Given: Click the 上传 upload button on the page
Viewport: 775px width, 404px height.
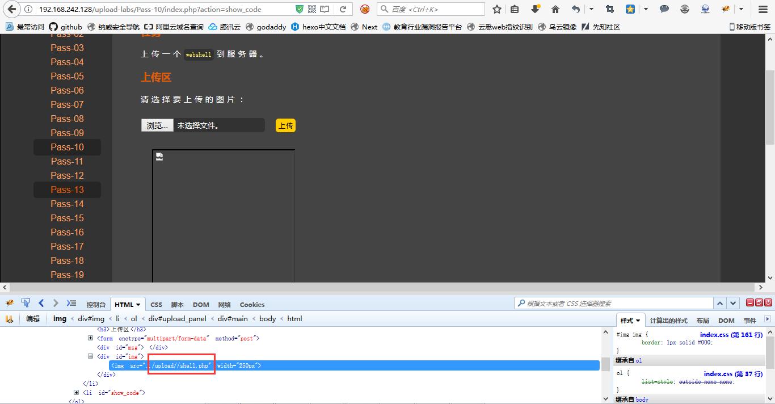Looking at the screenshot, I should coord(285,125).
